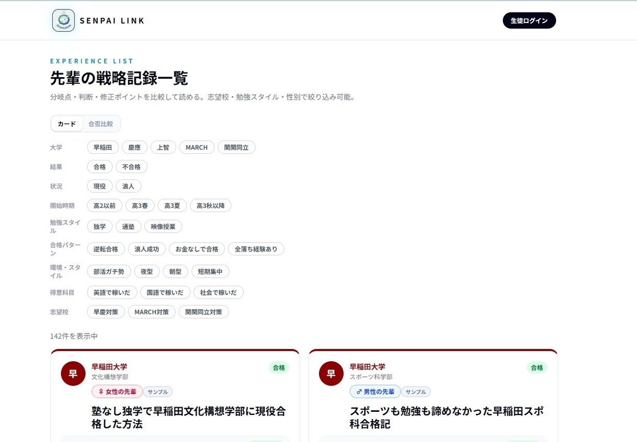Screen dimensions: 637x442
Task: Toggle the 短期集中 filter chip
Action: tap(210, 271)
